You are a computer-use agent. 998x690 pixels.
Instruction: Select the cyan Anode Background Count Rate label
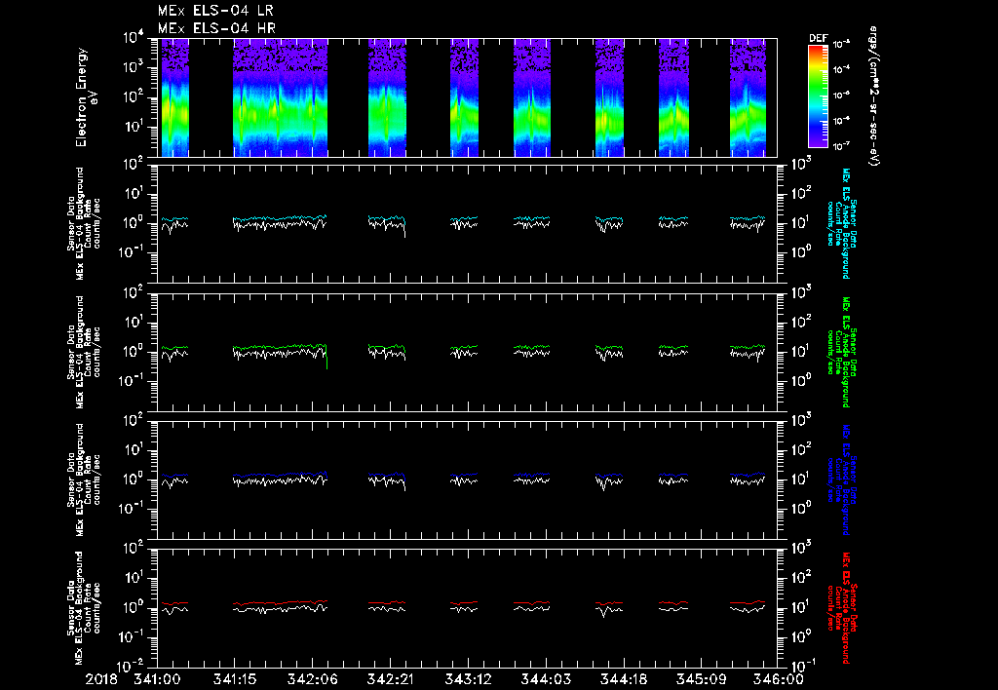pos(841,223)
